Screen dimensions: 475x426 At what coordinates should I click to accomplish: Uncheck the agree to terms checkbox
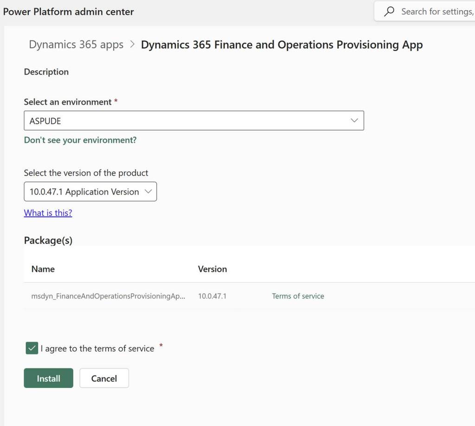(x=32, y=348)
